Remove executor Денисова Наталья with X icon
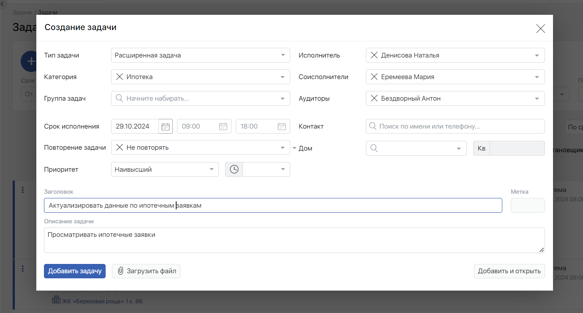583x313 pixels. click(374, 55)
